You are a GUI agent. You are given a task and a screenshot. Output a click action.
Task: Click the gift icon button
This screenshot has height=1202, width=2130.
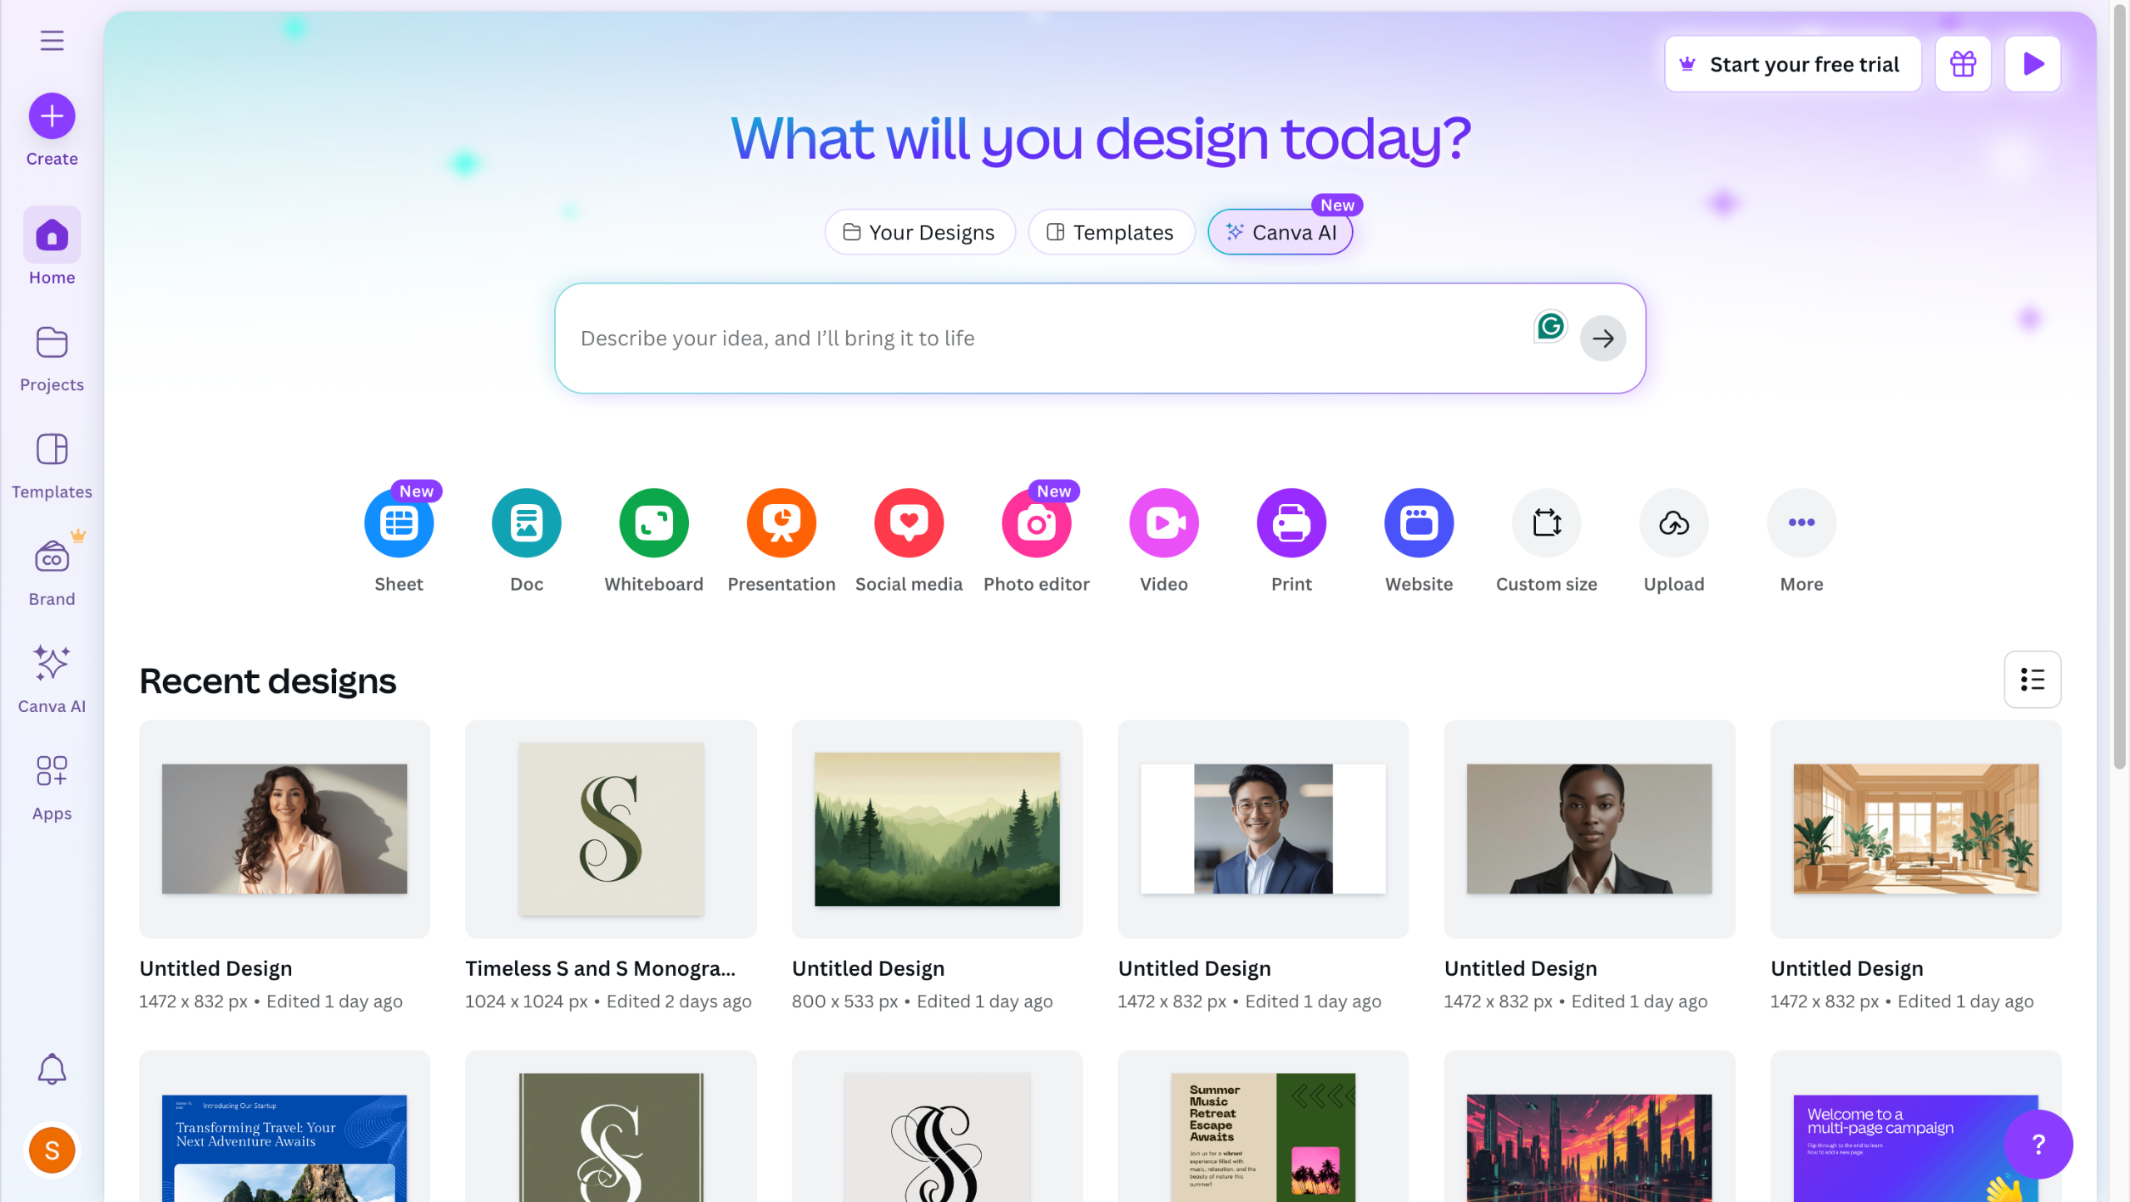pos(1963,64)
